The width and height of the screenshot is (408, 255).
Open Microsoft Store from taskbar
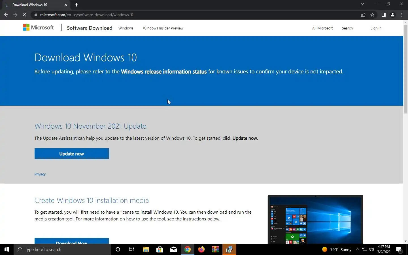160,249
